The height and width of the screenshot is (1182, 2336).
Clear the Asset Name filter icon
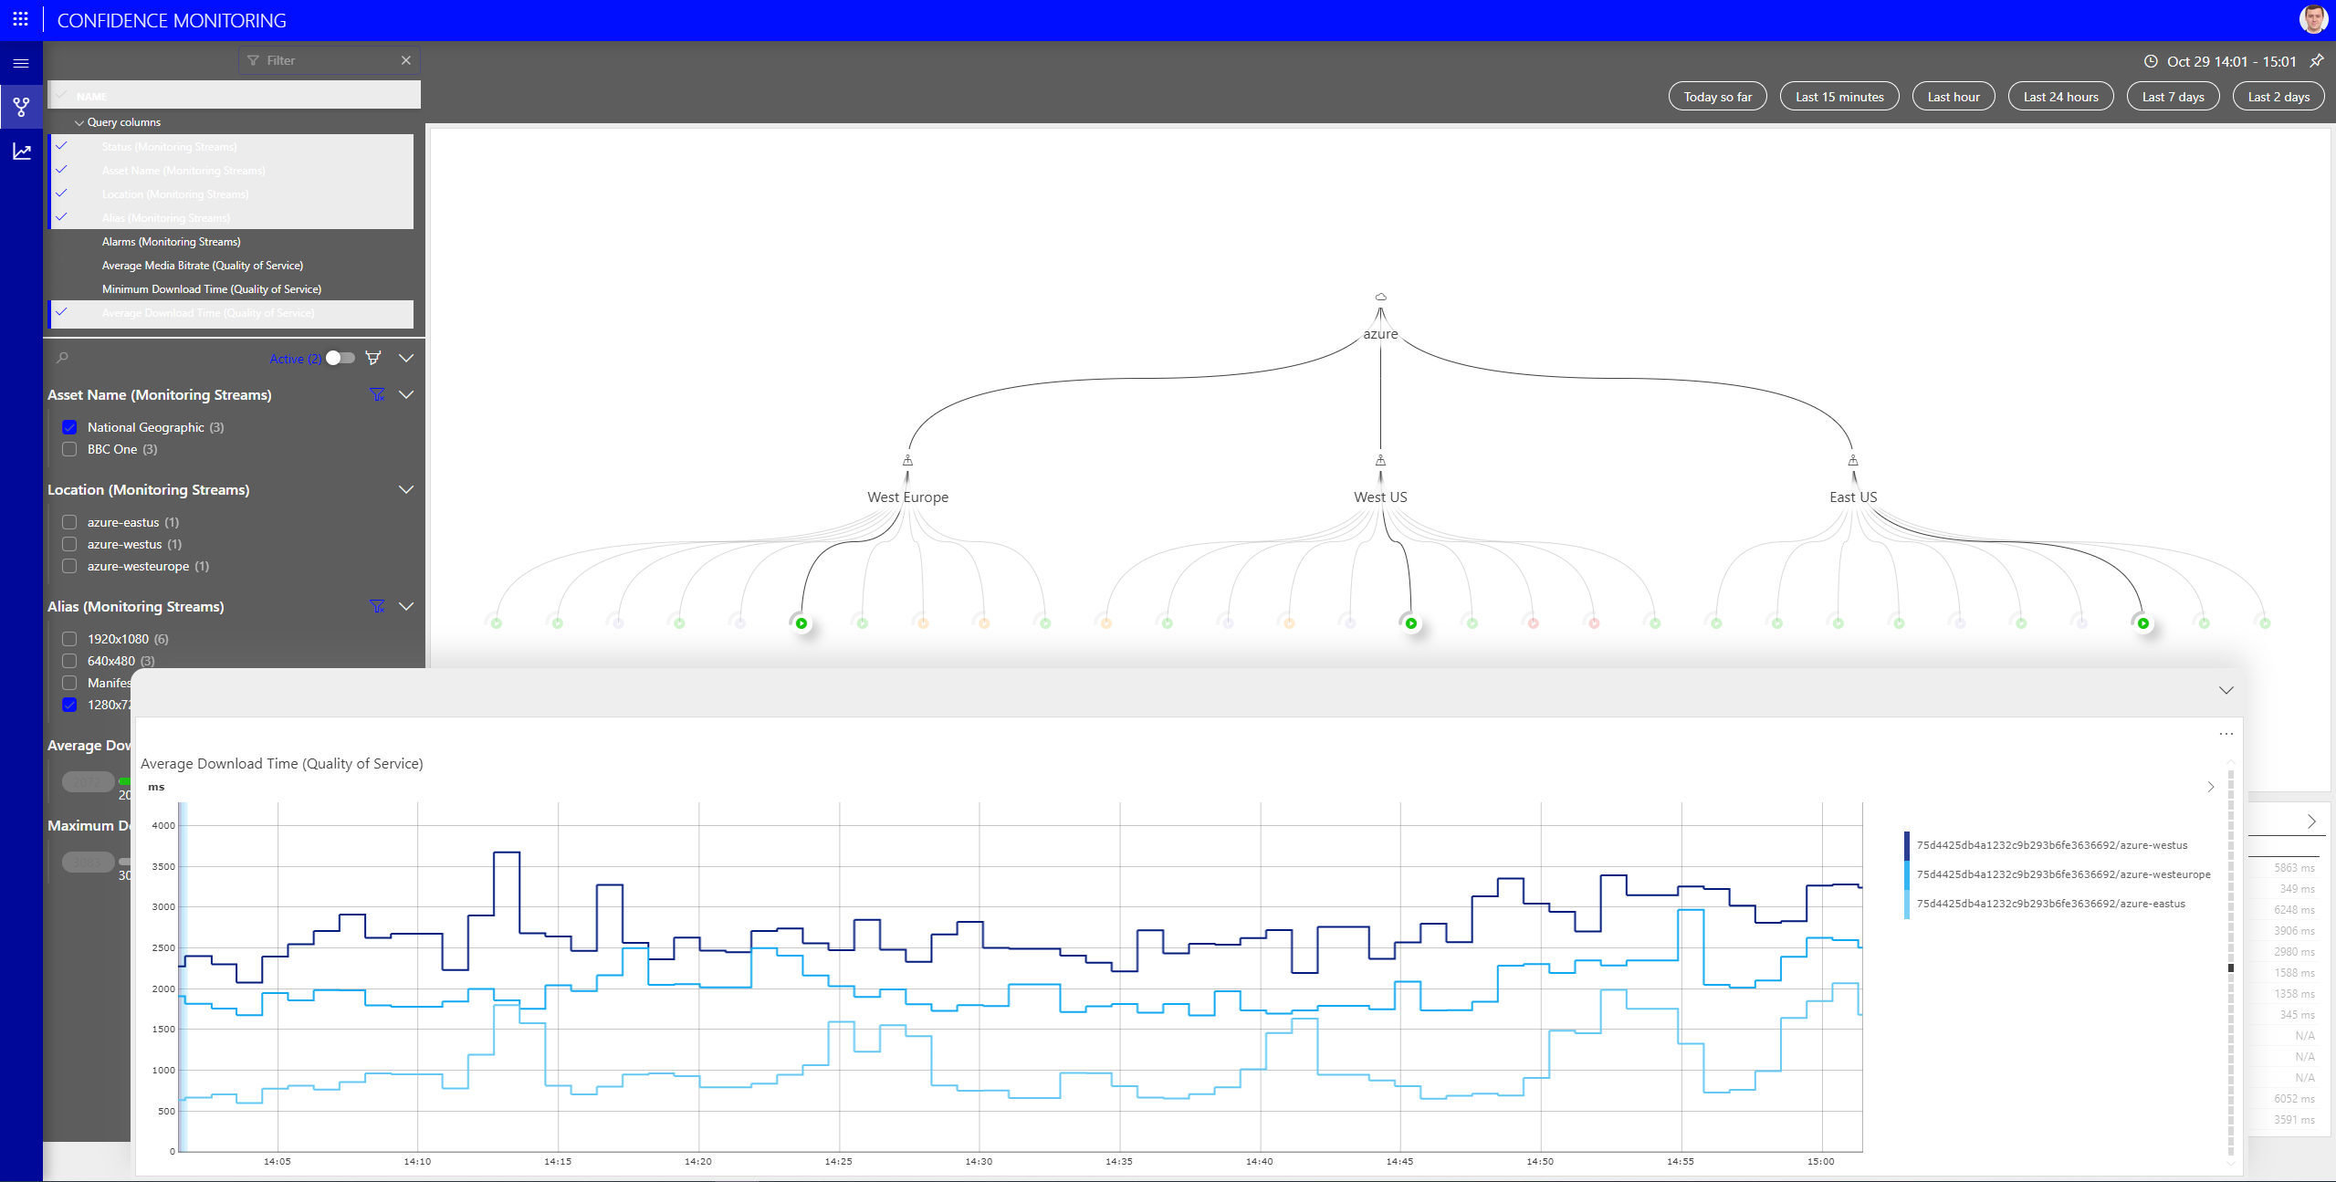[377, 394]
